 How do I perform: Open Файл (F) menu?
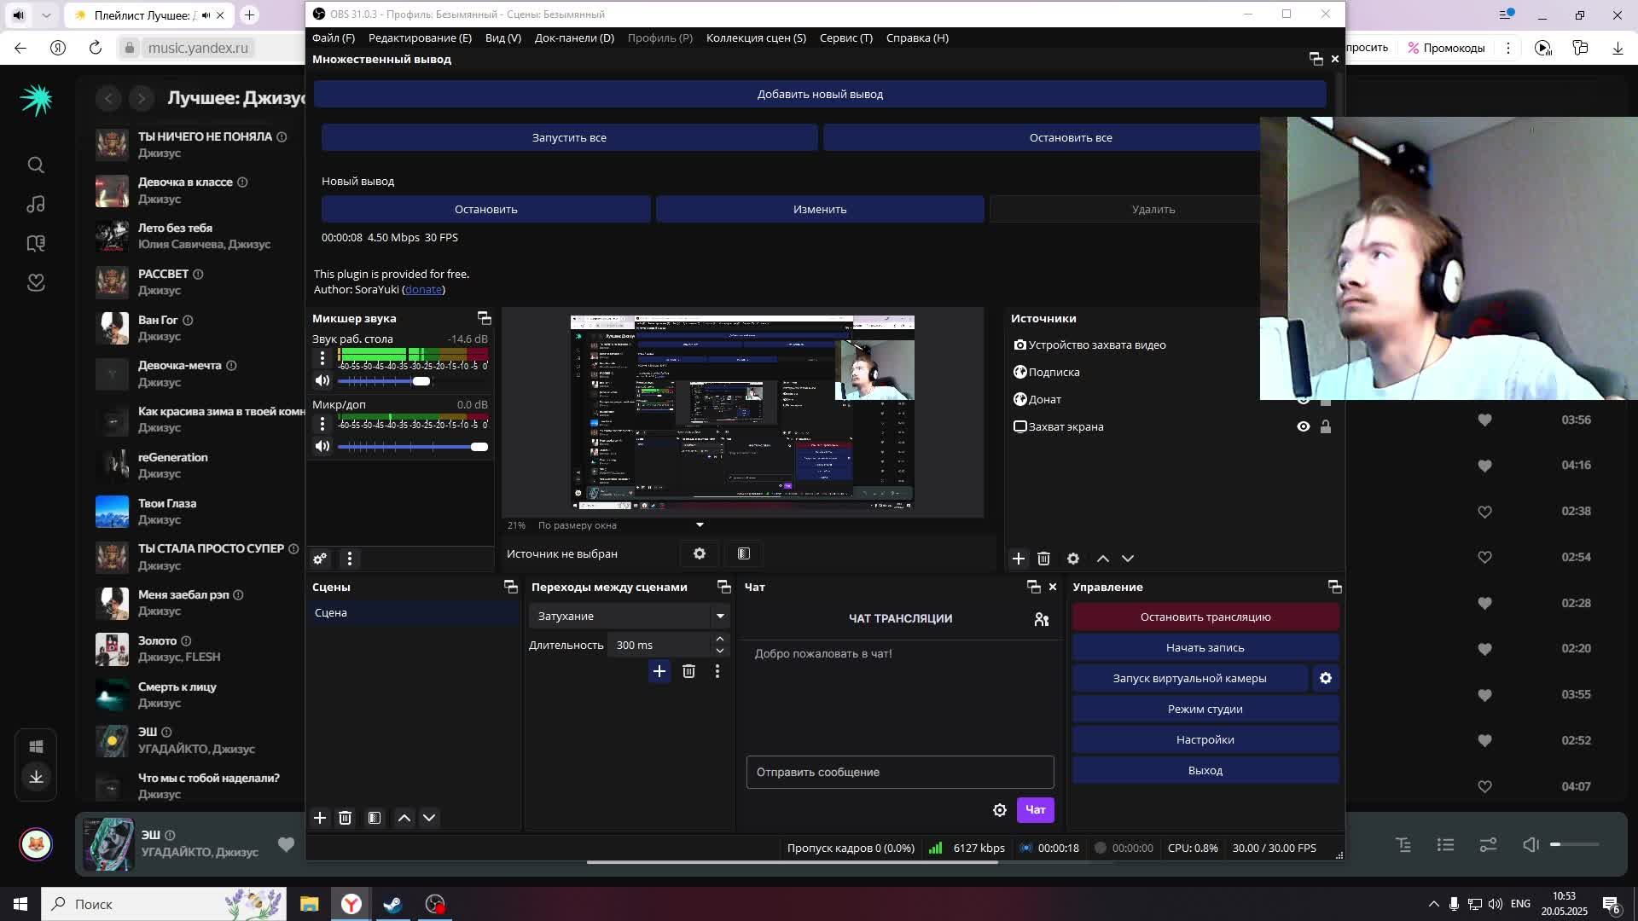[x=334, y=38]
